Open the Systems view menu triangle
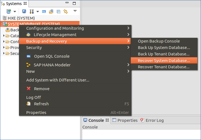 (x=75, y=11)
